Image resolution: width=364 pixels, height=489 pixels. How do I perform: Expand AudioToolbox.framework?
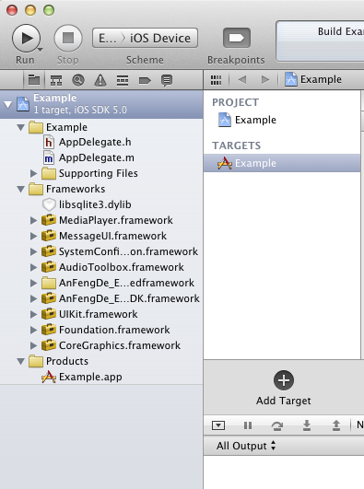click(33, 267)
